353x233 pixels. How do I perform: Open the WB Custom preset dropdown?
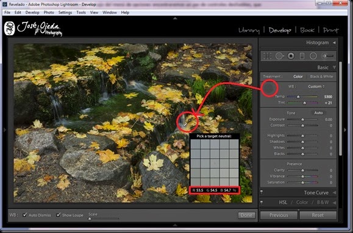316,86
